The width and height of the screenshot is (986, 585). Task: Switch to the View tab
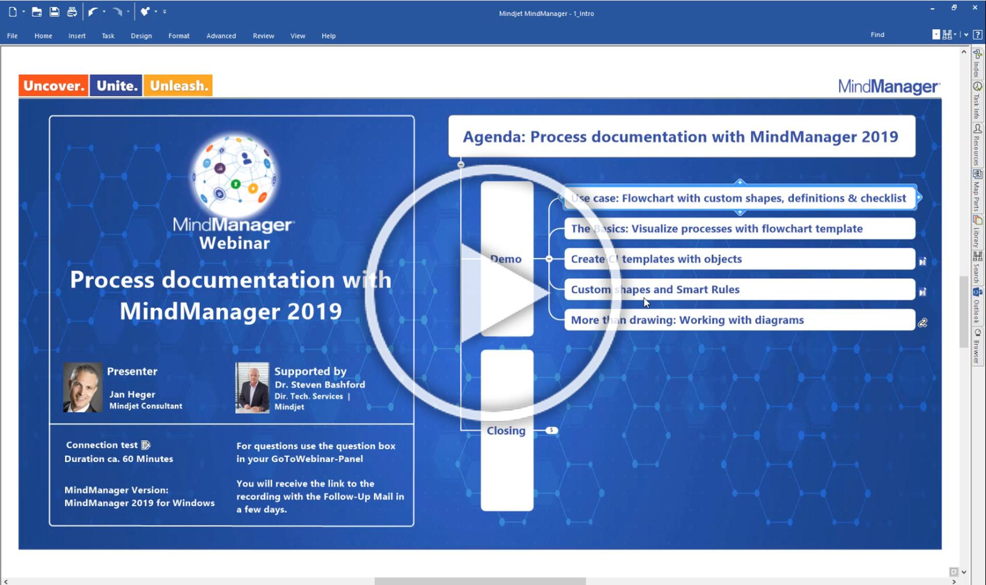[x=298, y=35]
